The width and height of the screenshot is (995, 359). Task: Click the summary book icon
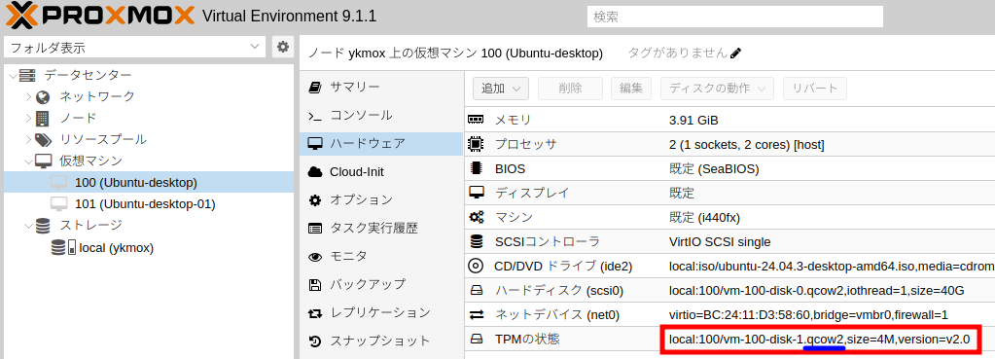315,88
